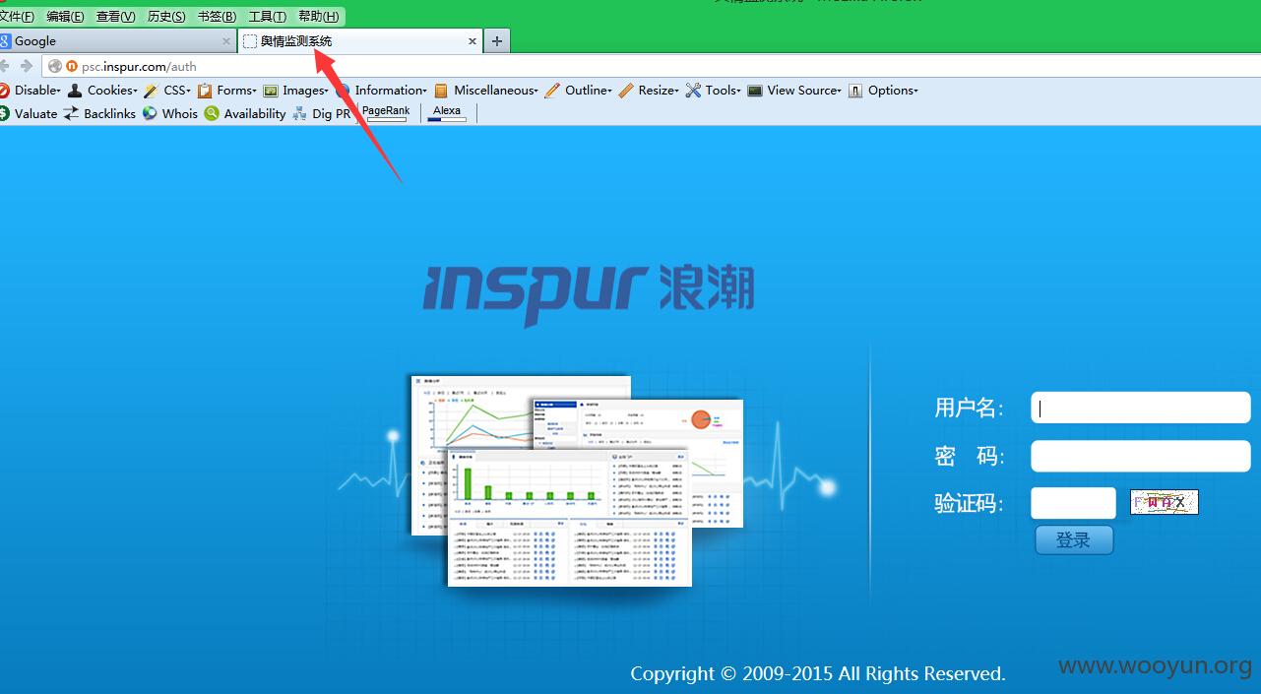This screenshot has width=1261, height=694.
Task: Open the Options toolbar dropdown
Action: tap(884, 90)
